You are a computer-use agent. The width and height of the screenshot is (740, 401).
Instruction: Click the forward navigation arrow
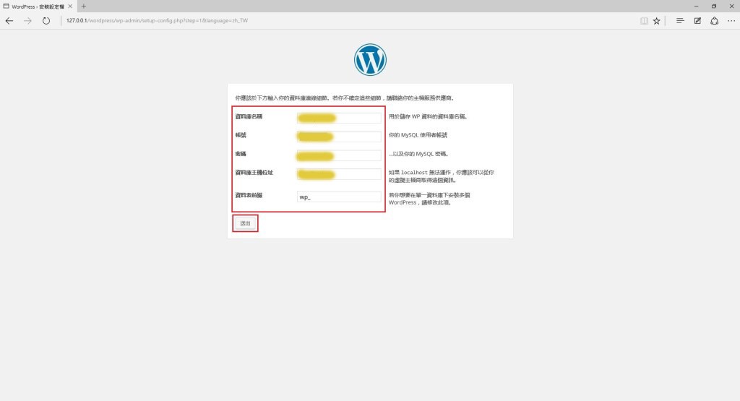(28, 21)
